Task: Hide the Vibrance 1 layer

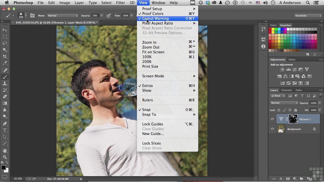Action: [x=272, y=119]
